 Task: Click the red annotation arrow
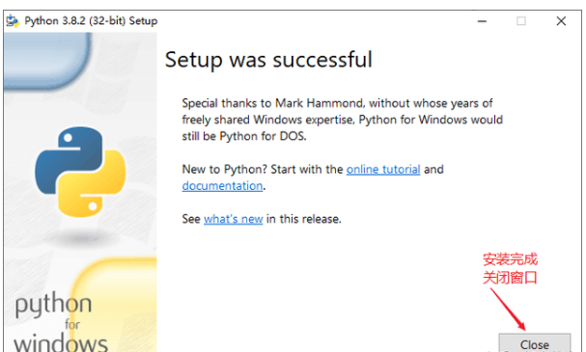pos(508,309)
